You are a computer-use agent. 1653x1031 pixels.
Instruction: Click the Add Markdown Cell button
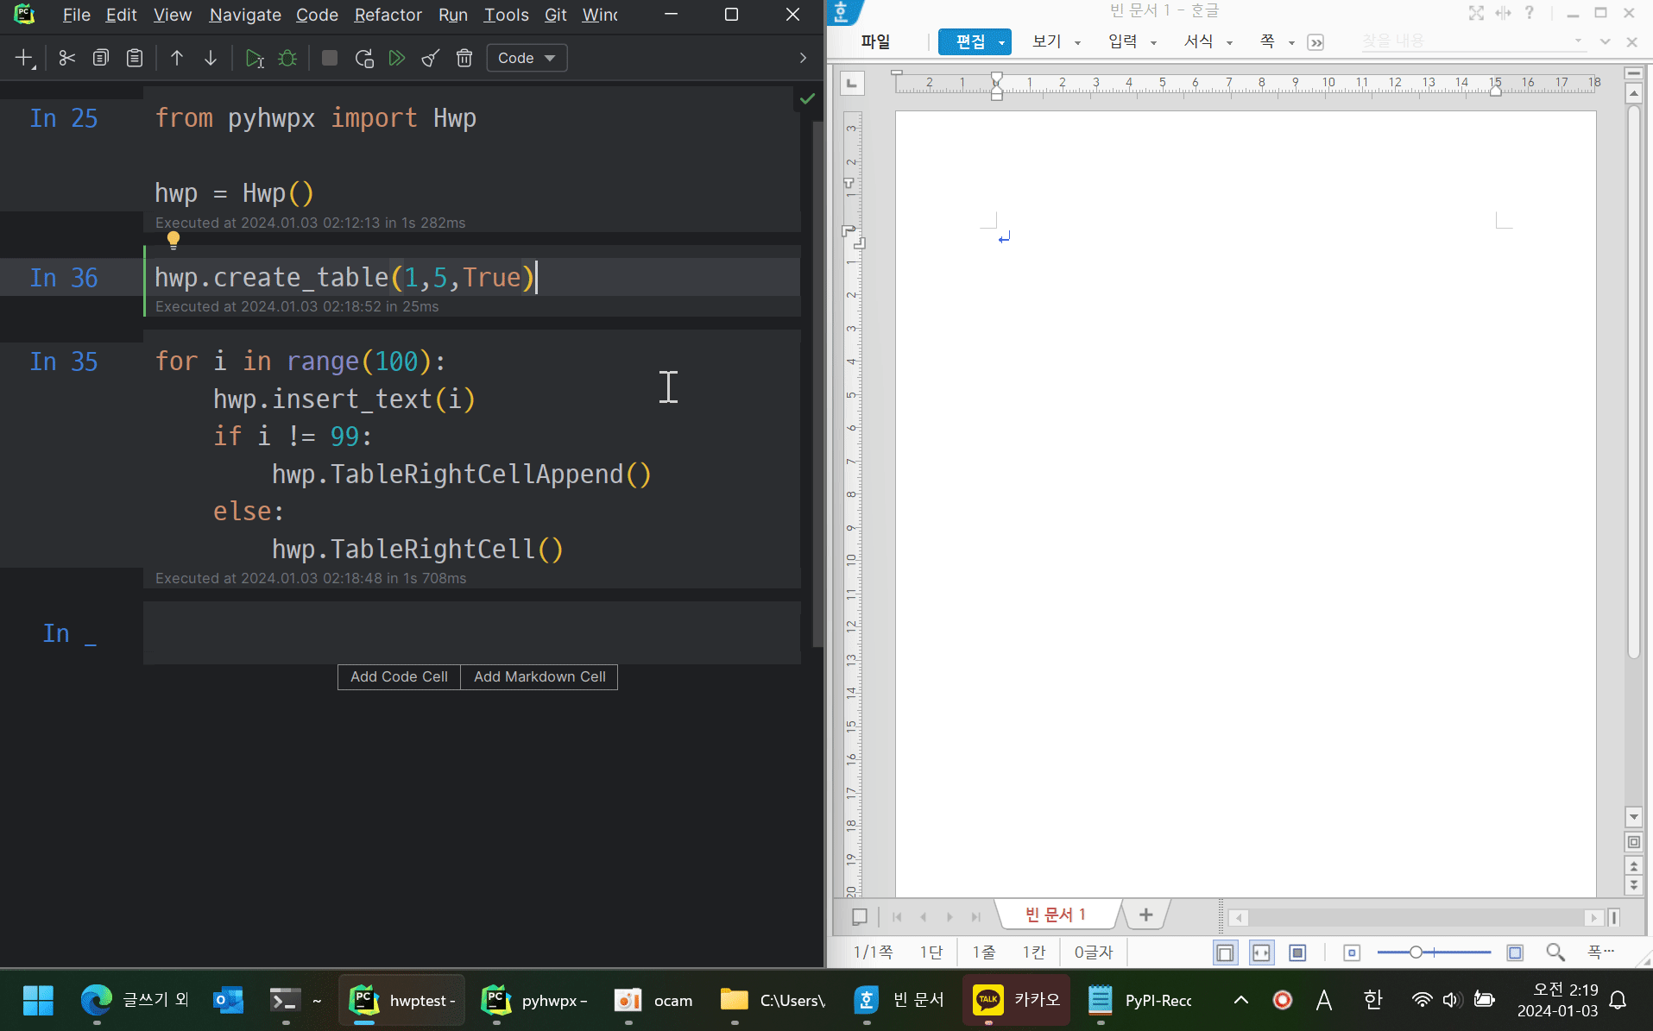pyautogui.click(x=539, y=676)
